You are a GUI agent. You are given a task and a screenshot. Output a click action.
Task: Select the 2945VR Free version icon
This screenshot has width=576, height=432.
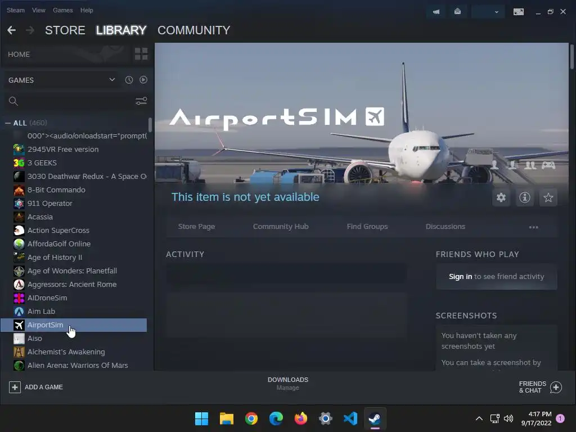(19, 150)
